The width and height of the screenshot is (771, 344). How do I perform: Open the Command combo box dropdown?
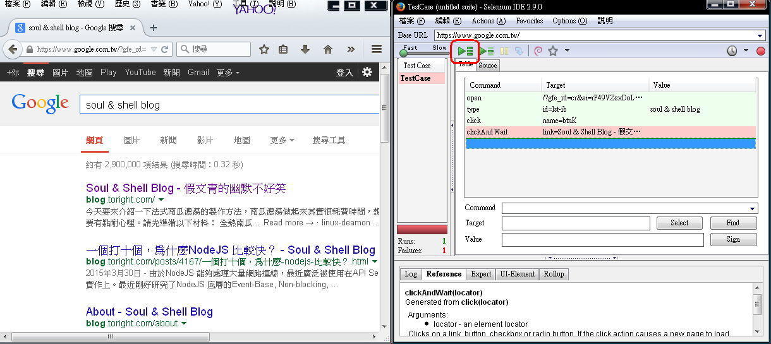click(x=753, y=208)
